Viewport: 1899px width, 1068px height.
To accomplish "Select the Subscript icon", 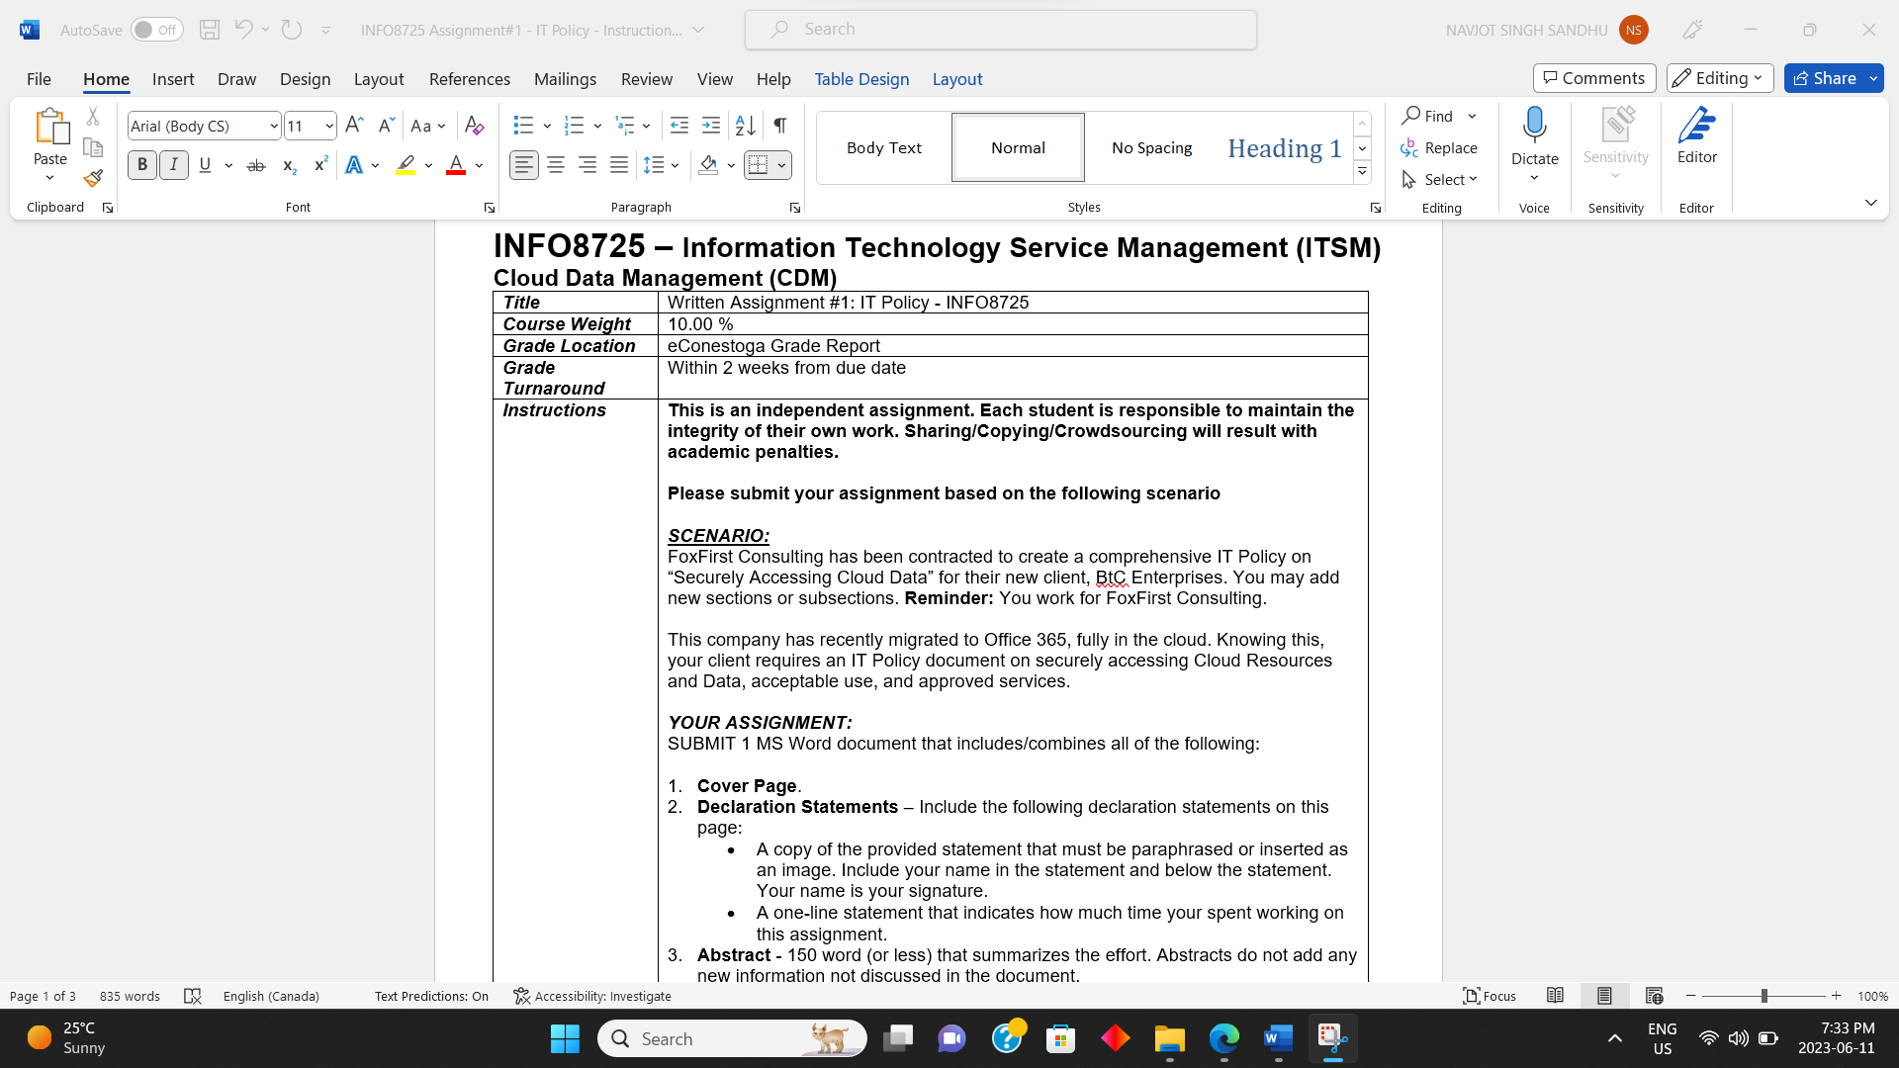I will [288, 165].
